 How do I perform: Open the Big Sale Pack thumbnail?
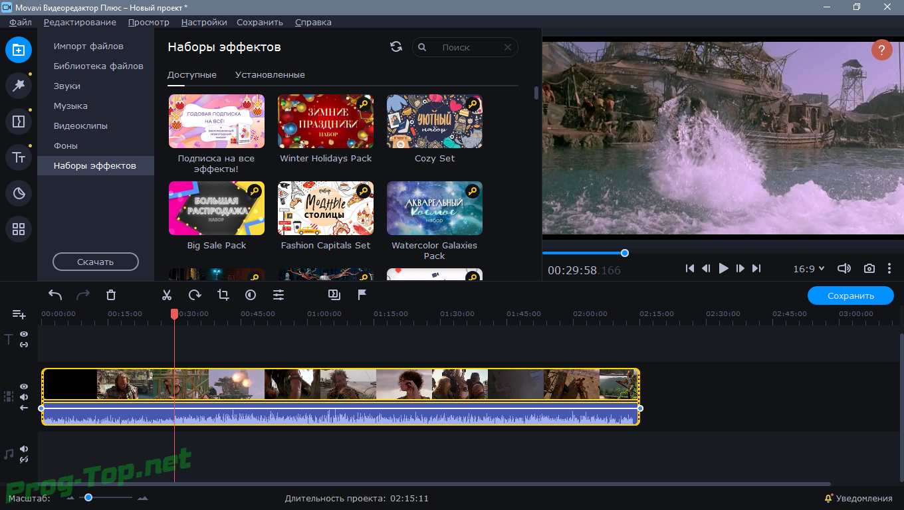(x=217, y=208)
